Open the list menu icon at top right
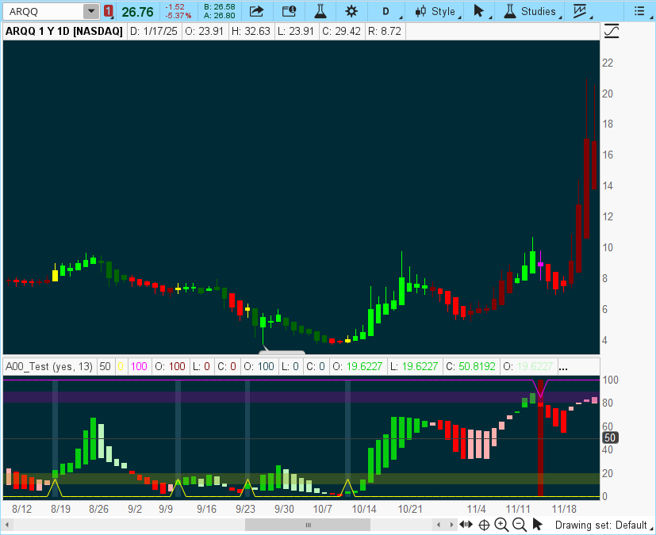656x535 pixels. 639,11
